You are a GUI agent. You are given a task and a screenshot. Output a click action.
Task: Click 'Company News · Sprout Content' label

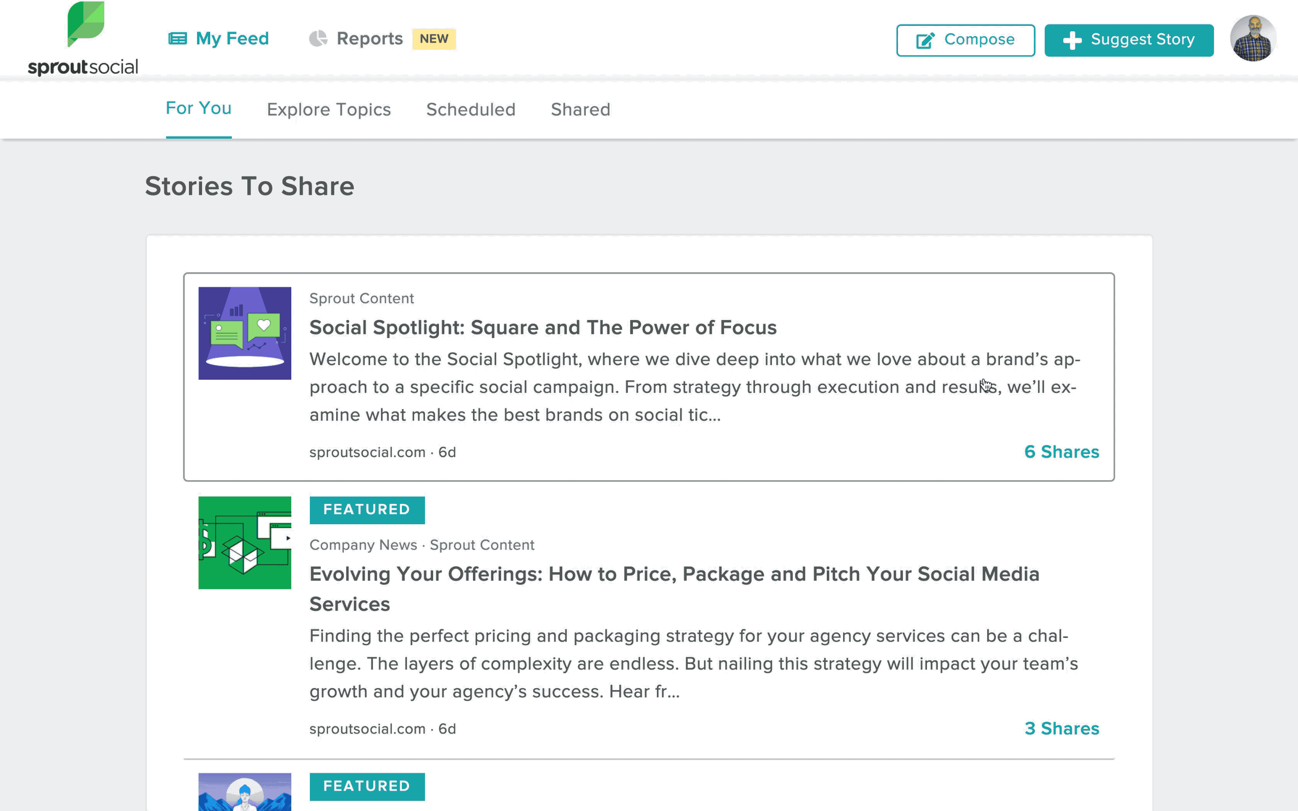click(x=422, y=545)
